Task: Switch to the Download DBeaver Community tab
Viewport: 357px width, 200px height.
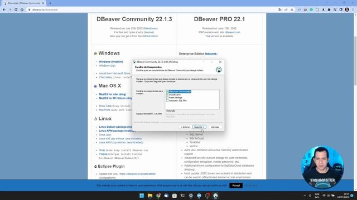Action: 23,3
